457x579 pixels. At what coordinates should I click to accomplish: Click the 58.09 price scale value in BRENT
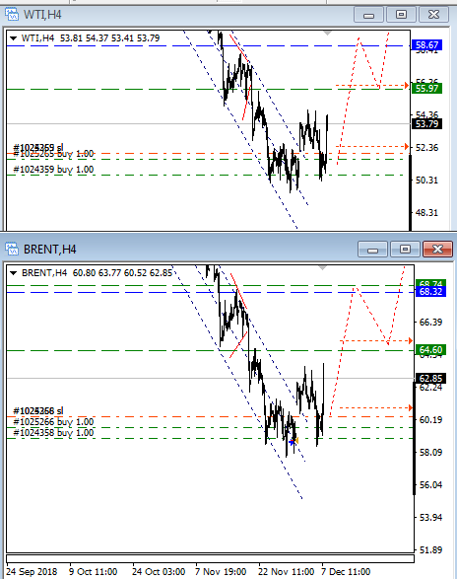(430, 453)
